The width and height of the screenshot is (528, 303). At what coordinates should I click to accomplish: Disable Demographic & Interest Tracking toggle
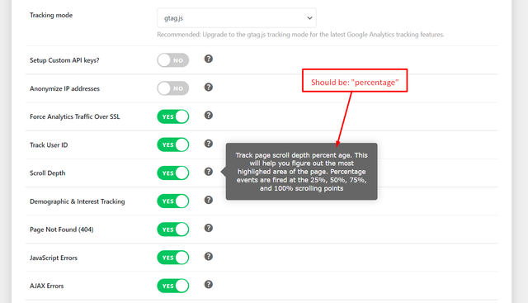(172, 201)
